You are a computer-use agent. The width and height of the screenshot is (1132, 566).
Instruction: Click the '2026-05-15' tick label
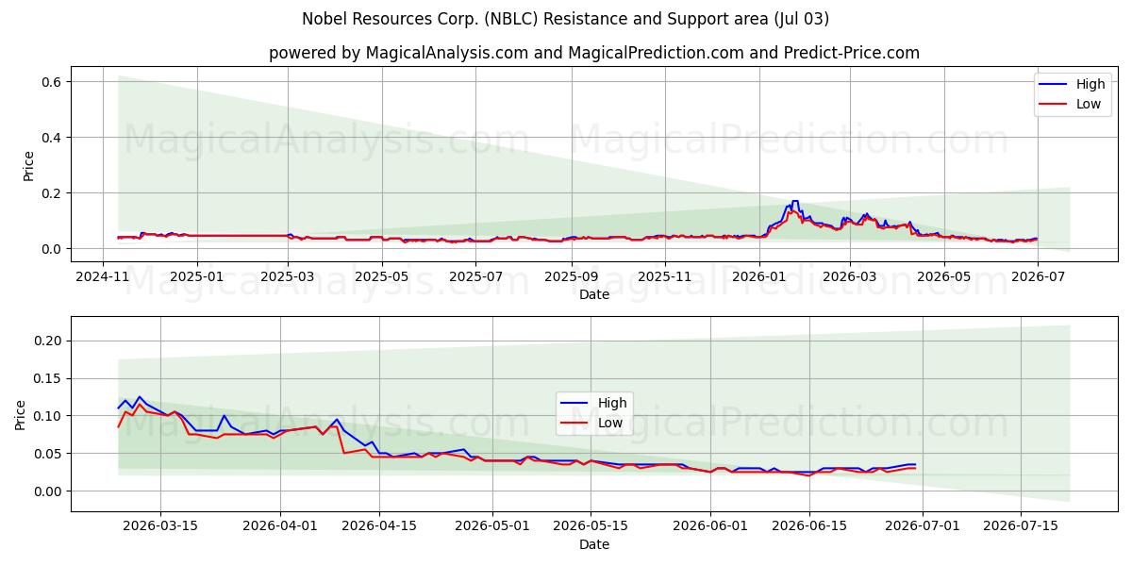pyautogui.click(x=591, y=526)
